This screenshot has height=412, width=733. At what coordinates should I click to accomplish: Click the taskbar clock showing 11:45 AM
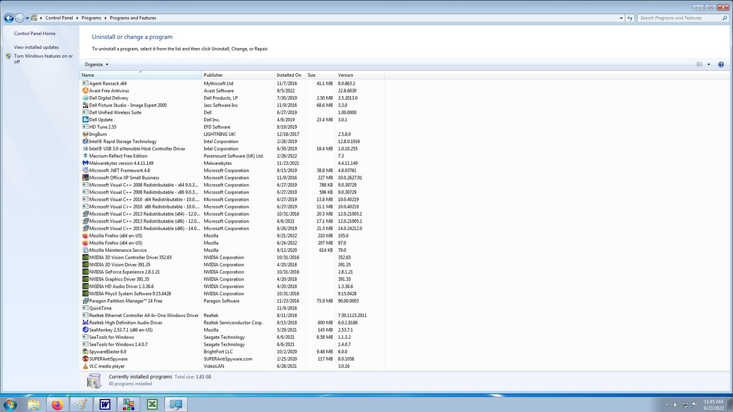(714, 405)
